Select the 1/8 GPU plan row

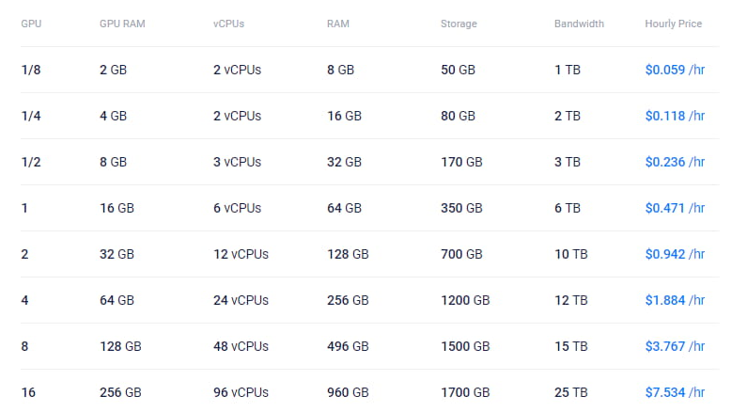(x=369, y=70)
